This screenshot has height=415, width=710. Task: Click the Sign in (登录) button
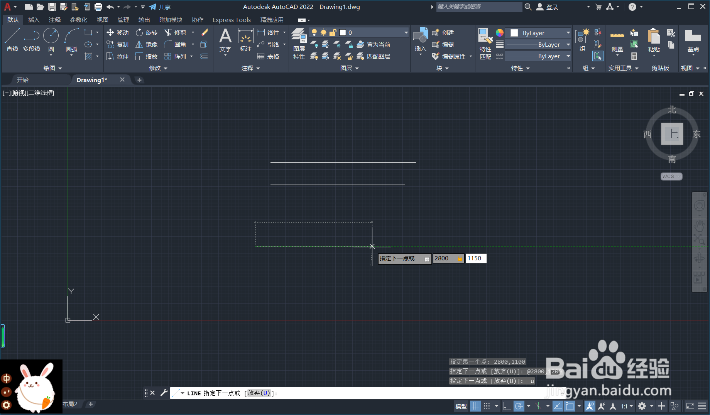point(548,7)
